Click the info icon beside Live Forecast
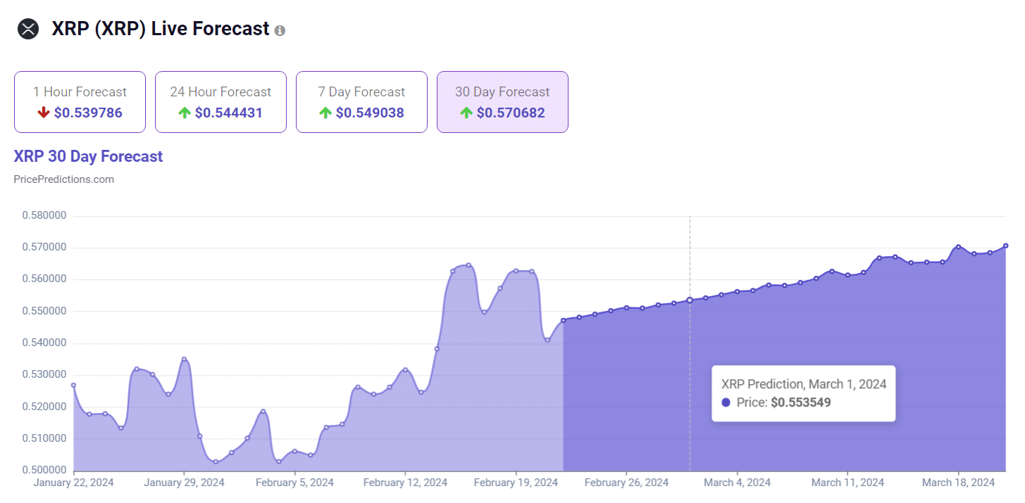 point(280,31)
